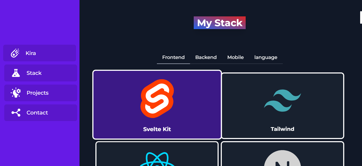
Task: Open the Projects section
Action: 41,93
